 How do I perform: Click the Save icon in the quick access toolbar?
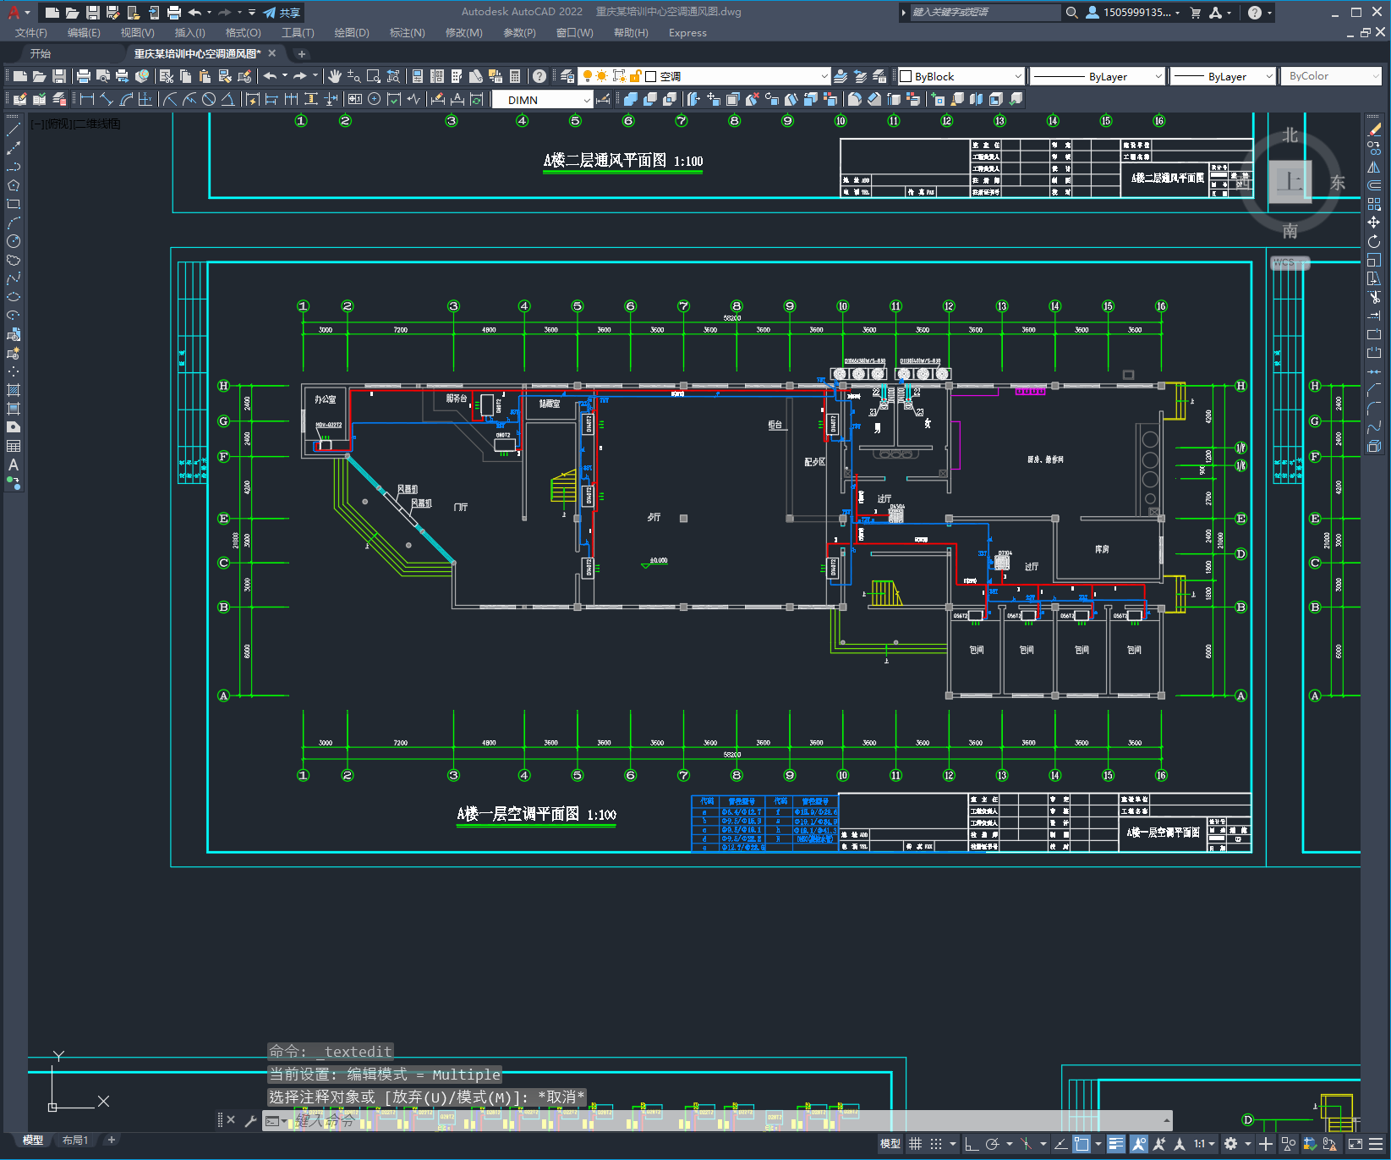point(93,13)
